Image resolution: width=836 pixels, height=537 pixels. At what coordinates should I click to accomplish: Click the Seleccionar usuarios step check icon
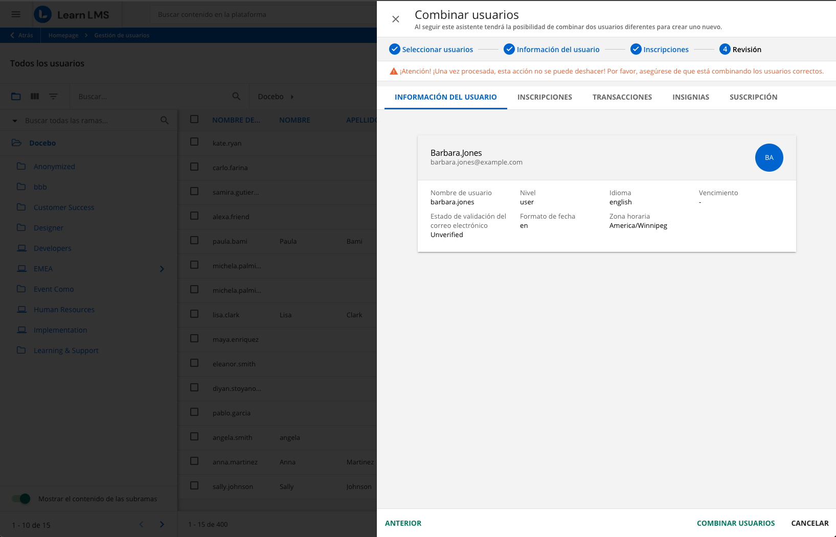point(395,49)
